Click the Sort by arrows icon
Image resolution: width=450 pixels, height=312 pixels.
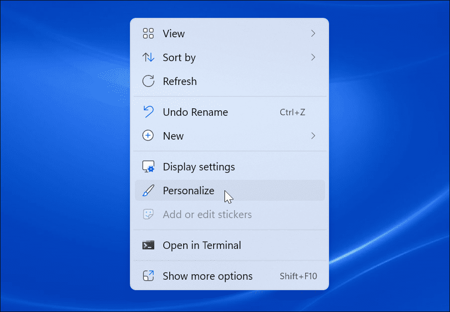point(148,57)
